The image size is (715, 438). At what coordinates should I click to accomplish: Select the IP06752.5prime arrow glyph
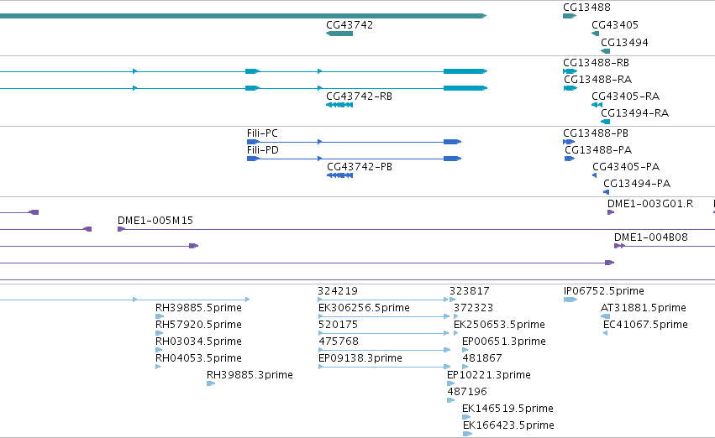(570, 300)
